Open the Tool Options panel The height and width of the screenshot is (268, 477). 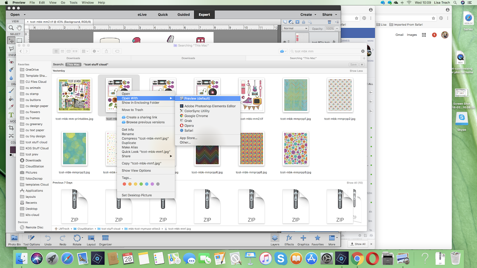[31, 240]
